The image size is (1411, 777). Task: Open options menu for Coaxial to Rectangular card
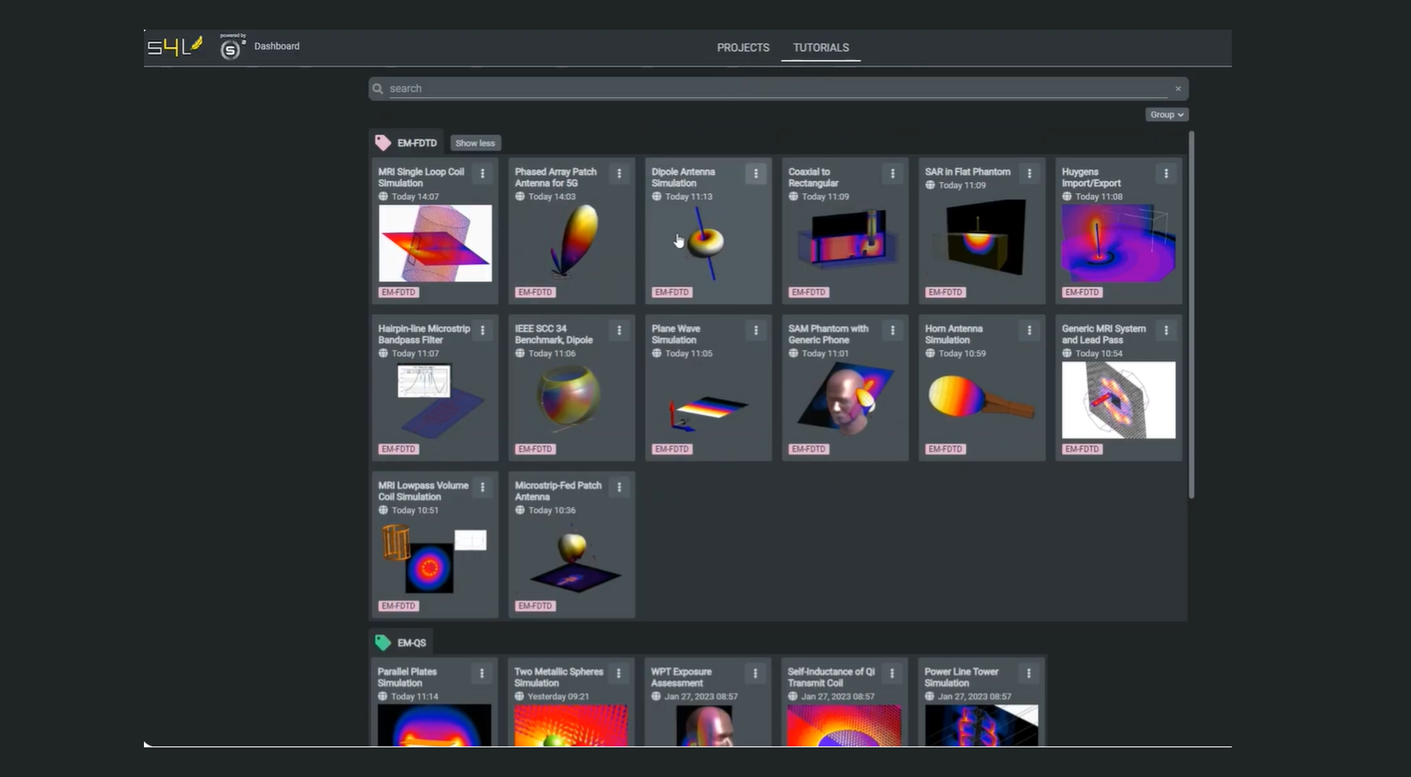pyautogui.click(x=892, y=174)
